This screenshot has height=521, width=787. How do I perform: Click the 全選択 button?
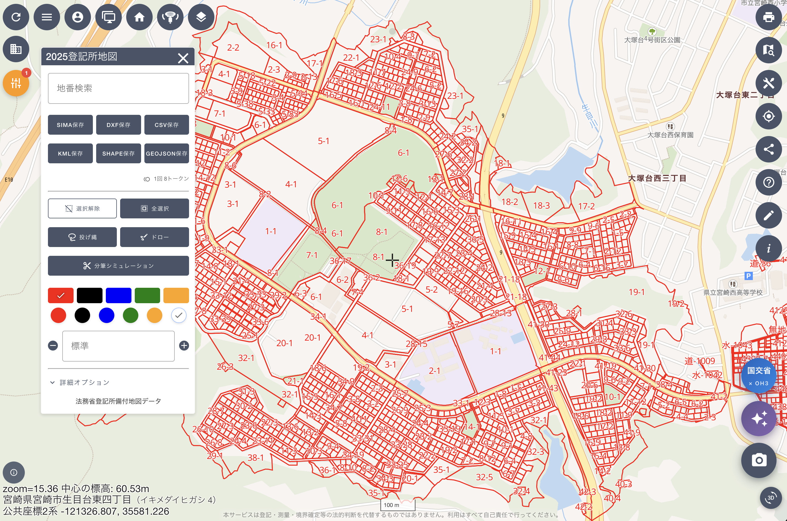(154, 208)
